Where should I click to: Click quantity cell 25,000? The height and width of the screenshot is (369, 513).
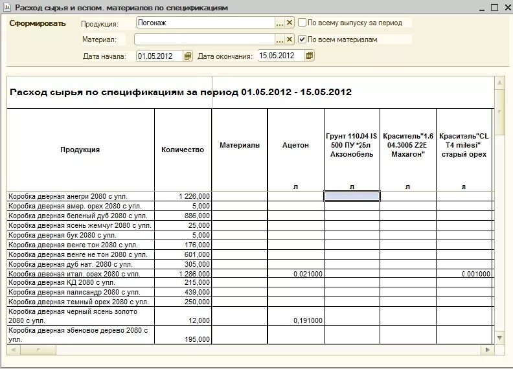pos(183,225)
